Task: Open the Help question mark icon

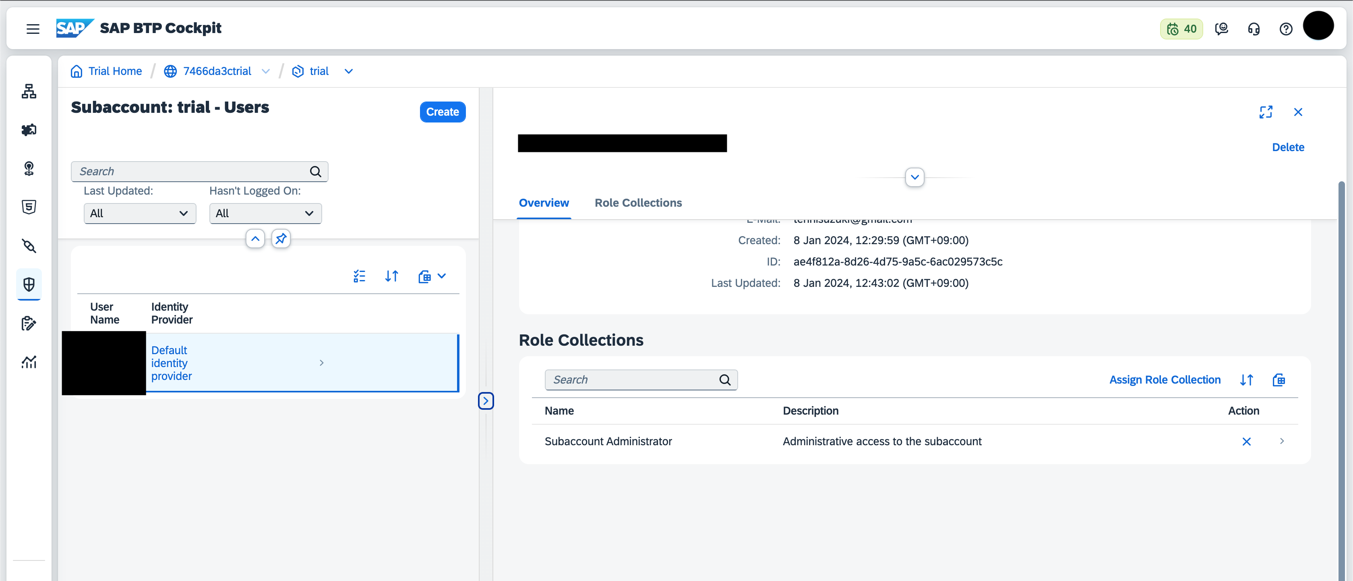Action: click(x=1286, y=29)
